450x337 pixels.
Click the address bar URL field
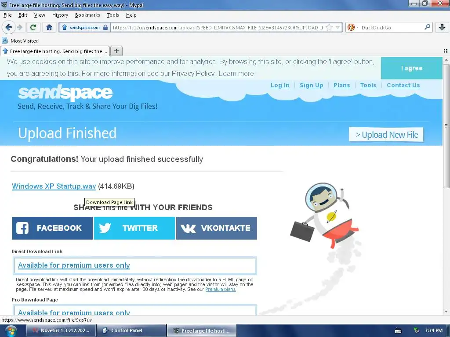point(218,28)
